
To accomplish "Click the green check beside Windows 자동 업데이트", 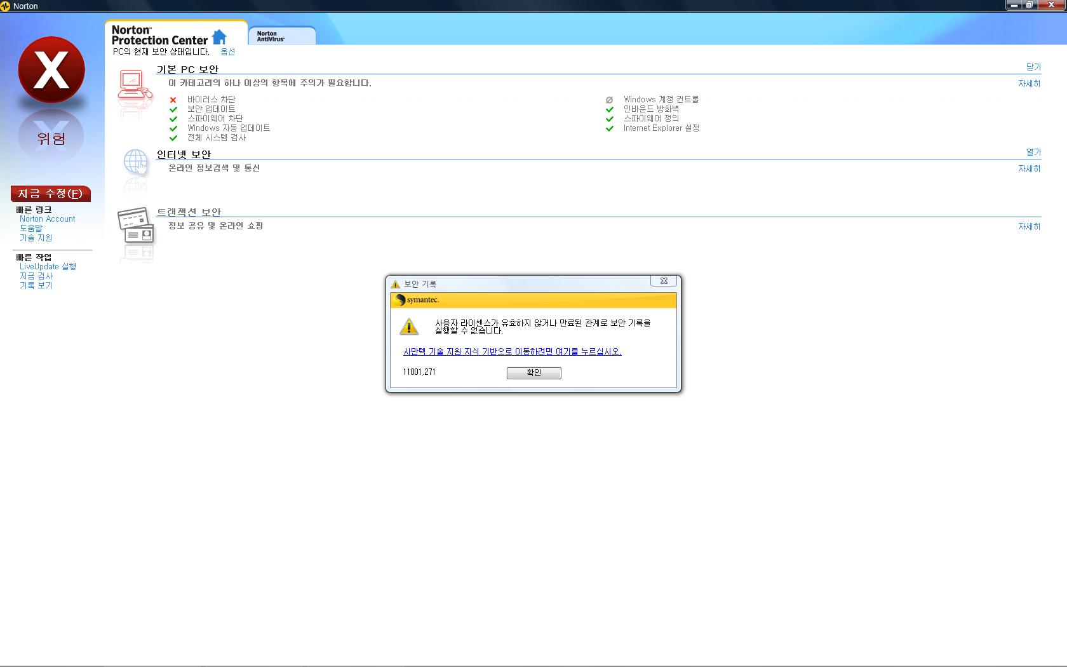I will pyautogui.click(x=173, y=128).
